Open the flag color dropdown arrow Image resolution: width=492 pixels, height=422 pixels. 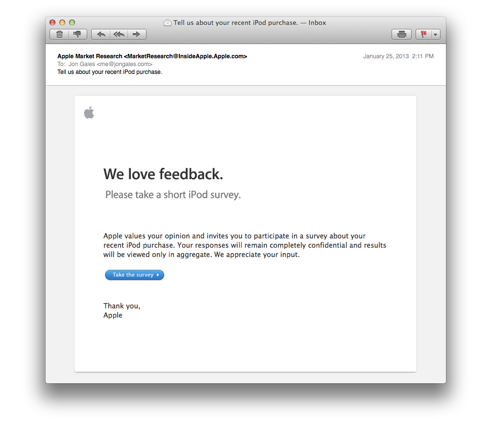436,34
